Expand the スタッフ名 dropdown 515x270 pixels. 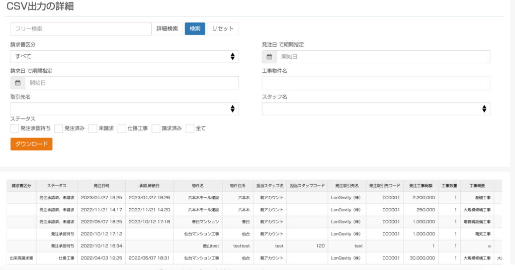[x=376, y=109]
